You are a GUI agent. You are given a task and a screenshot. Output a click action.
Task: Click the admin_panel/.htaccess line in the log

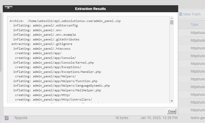42,49
